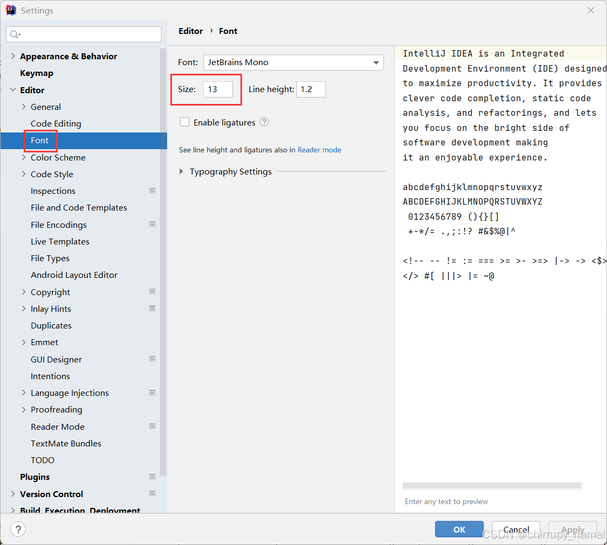Screen dimensions: 607x545
Task: Expand the Proofreading node
Action: tap(24, 410)
